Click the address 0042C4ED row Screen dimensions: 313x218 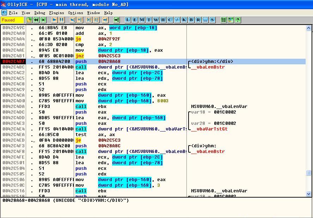click(x=153, y=140)
